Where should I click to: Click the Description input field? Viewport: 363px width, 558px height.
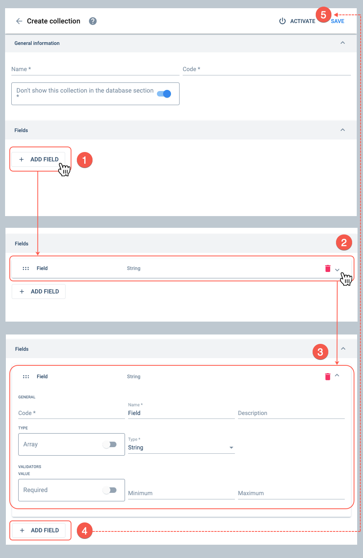click(291, 413)
